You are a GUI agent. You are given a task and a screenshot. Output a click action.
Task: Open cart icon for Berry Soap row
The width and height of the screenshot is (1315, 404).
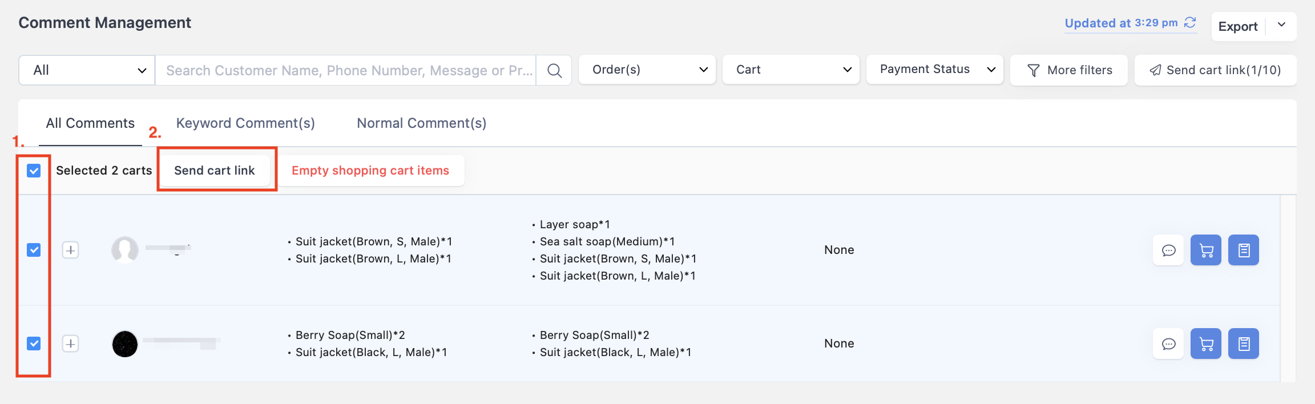tap(1206, 344)
